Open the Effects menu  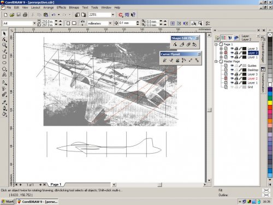(x=61, y=8)
